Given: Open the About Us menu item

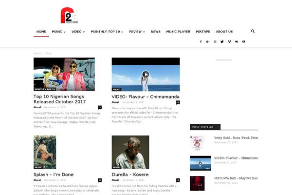Looking at the screenshot, I should [x=224, y=32].
